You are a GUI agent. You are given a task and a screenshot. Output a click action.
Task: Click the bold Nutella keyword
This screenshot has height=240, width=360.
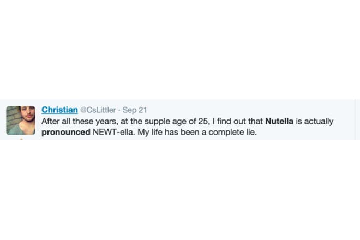[279, 121]
